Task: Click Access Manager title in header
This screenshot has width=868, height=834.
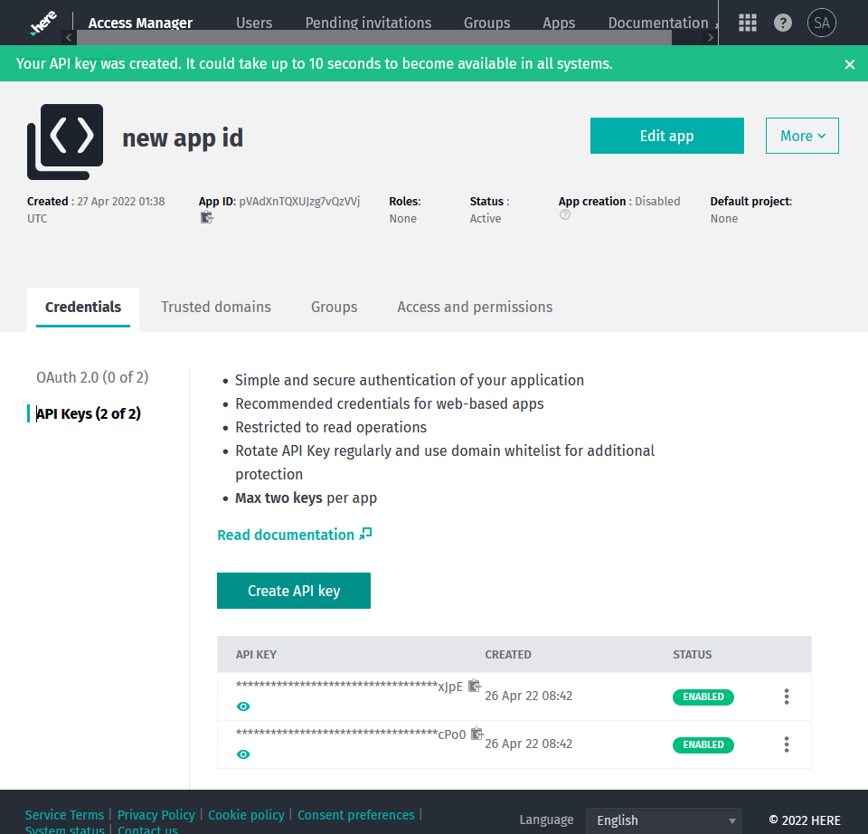Action: click(x=141, y=23)
